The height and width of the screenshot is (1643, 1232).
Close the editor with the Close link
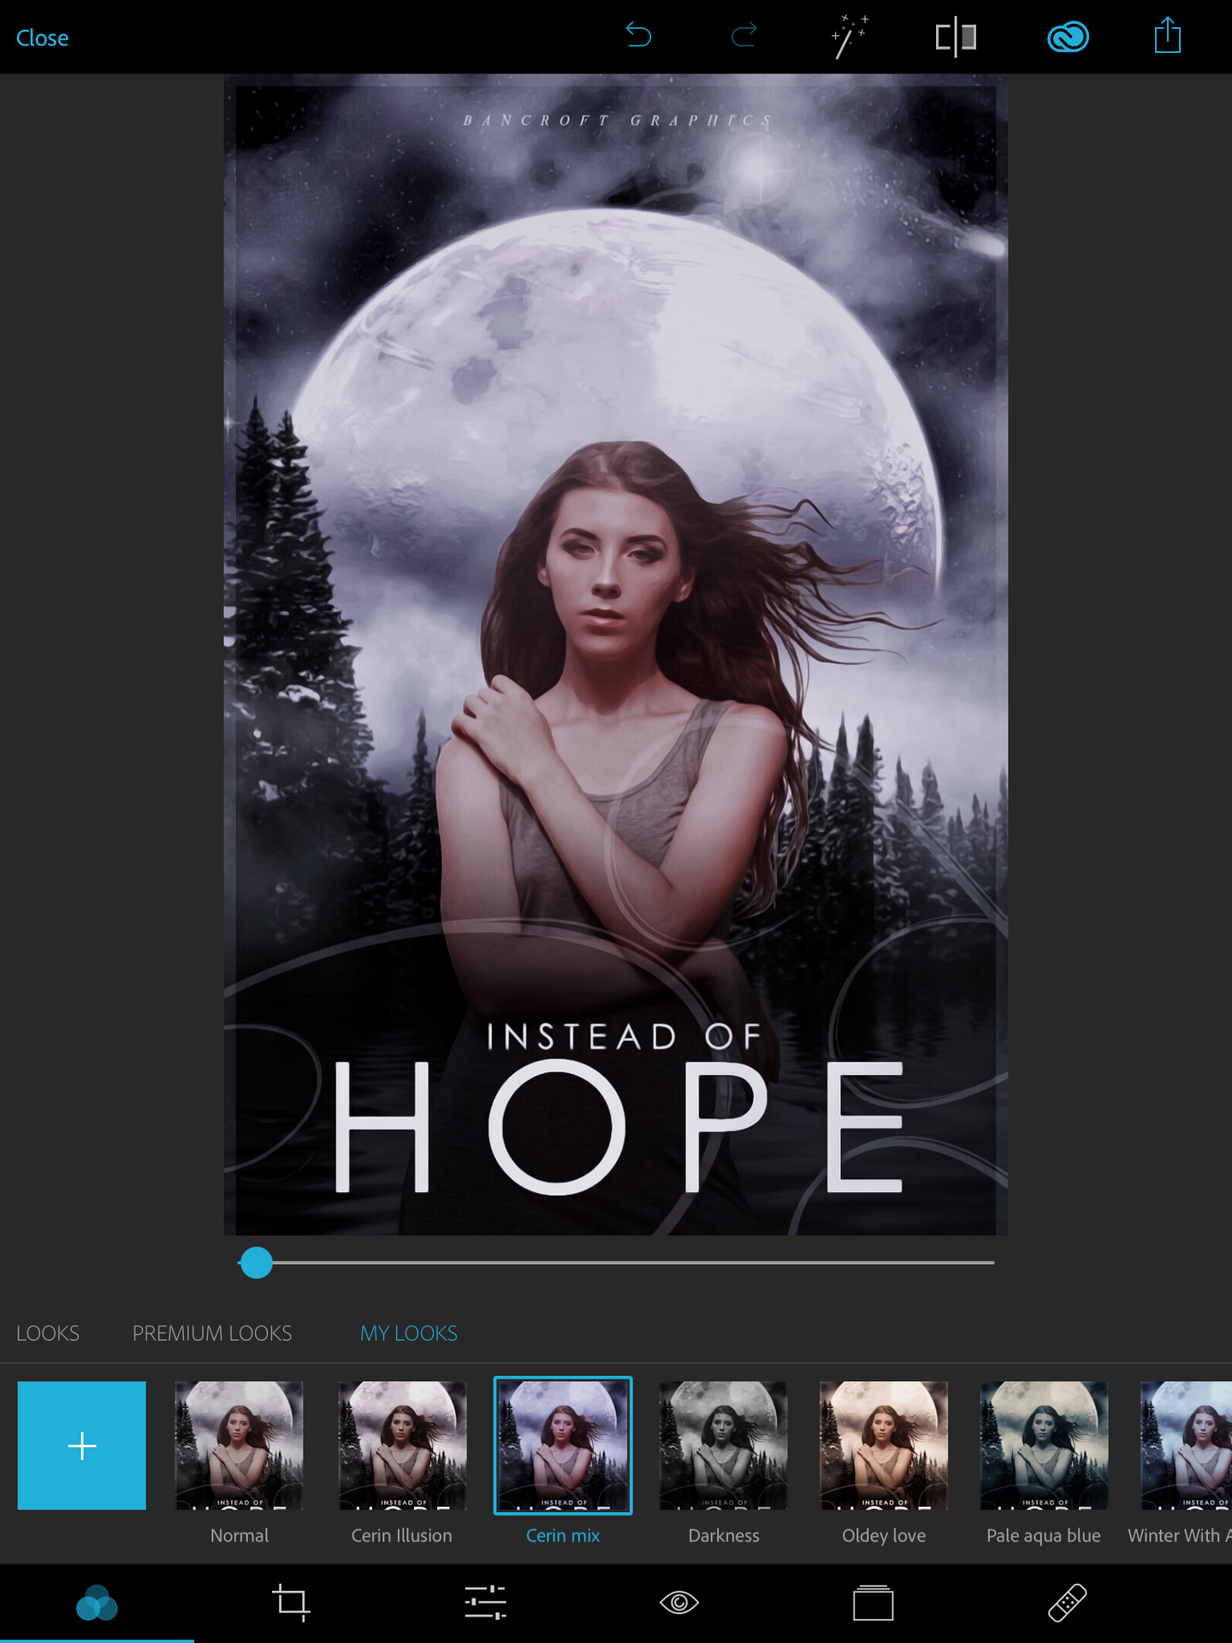[x=42, y=38]
